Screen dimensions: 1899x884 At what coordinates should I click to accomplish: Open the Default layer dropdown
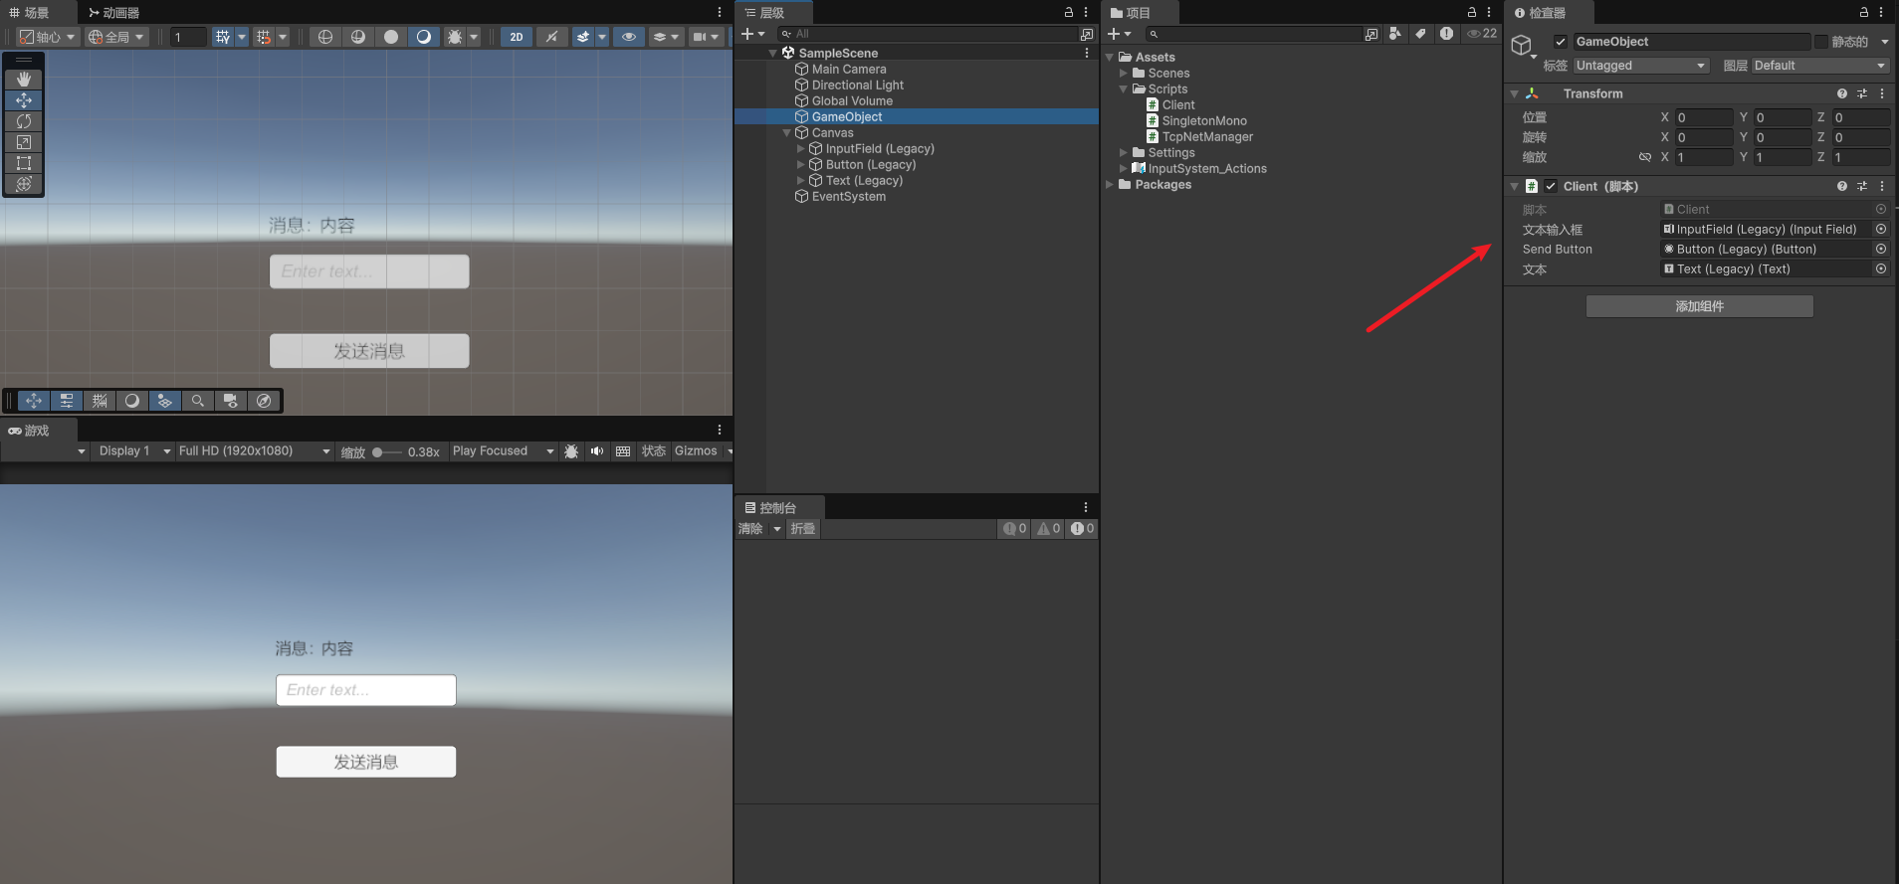click(x=1819, y=66)
